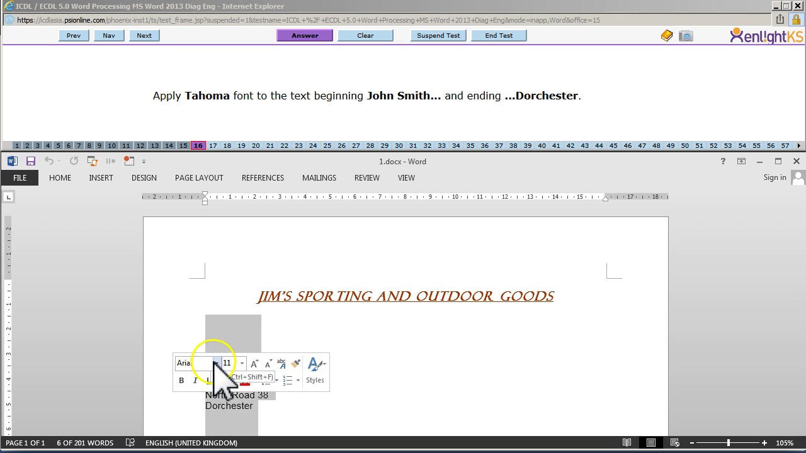Click the zoom in plus button
Viewport: 806px width, 453px height.
764,443
